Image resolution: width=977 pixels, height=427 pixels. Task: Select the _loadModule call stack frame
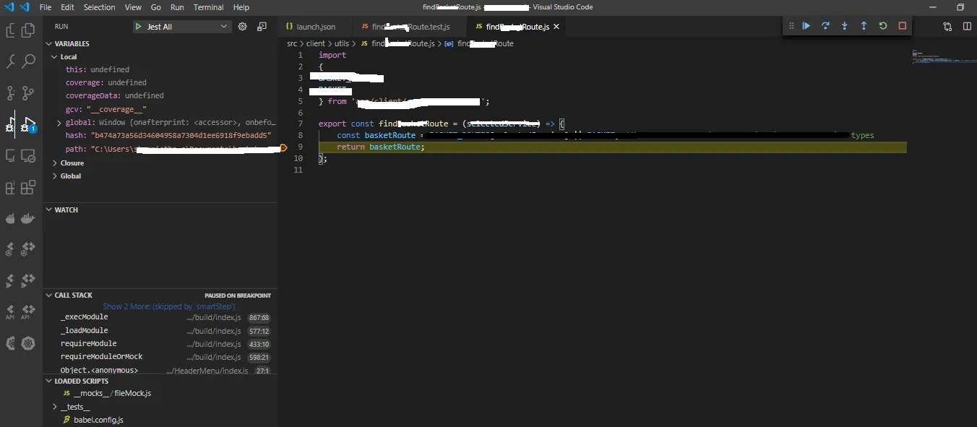[160, 331]
